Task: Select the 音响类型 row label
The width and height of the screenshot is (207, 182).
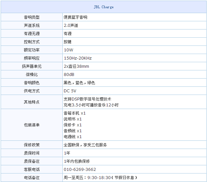Action: point(32,17)
